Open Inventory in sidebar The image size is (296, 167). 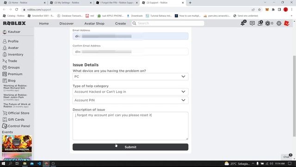[x=13, y=54]
